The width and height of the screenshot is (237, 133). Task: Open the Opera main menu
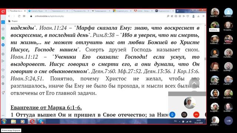[x=3, y=11]
